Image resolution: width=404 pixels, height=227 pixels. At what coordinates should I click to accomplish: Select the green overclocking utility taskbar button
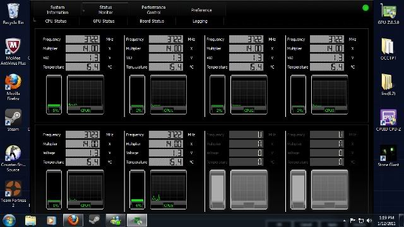137,220
